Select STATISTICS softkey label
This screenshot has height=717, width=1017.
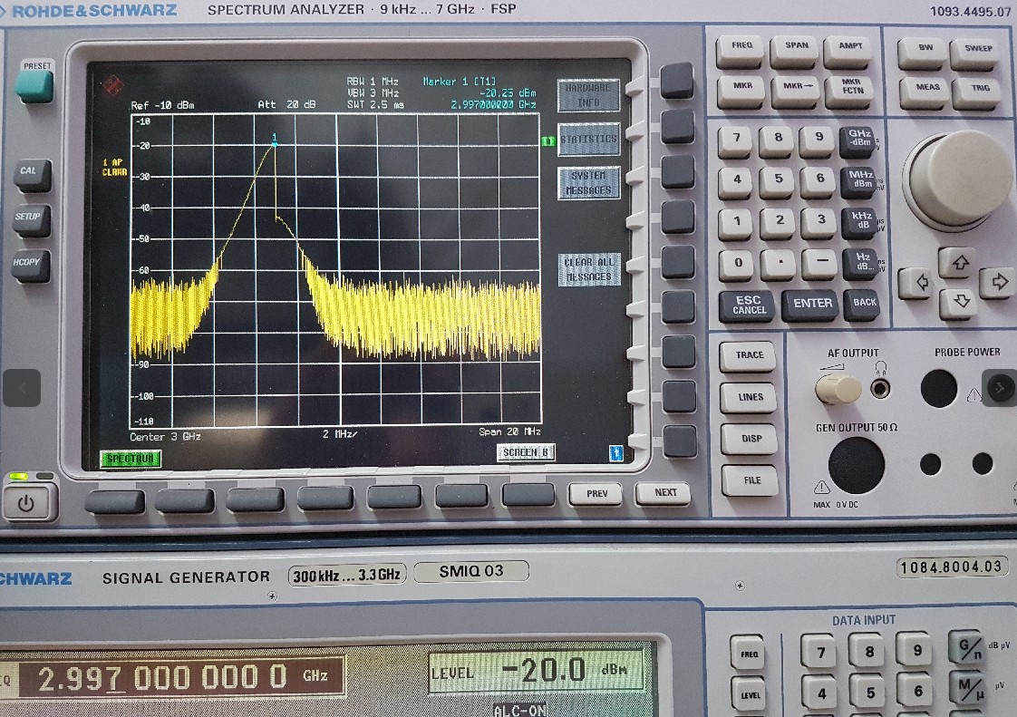[589, 140]
